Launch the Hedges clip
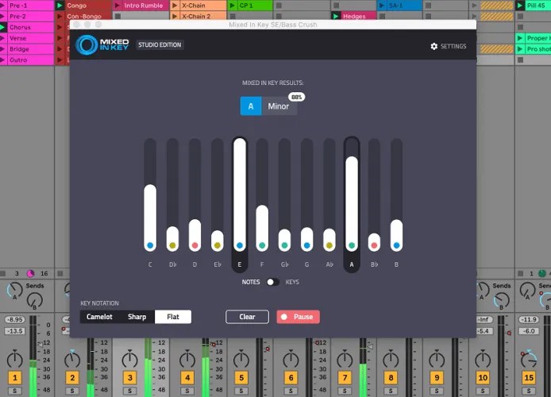This screenshot has height=397, width=551. pos(353,16)
